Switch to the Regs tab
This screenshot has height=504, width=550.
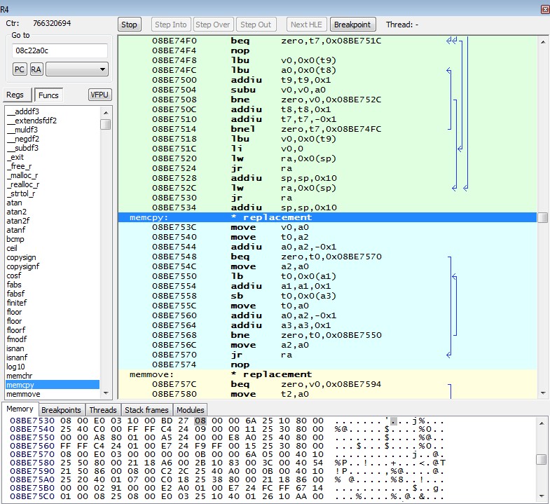(x=16, y=95)
